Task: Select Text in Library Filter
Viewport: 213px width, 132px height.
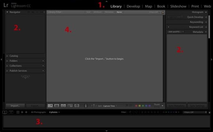Action: [88, 12]
